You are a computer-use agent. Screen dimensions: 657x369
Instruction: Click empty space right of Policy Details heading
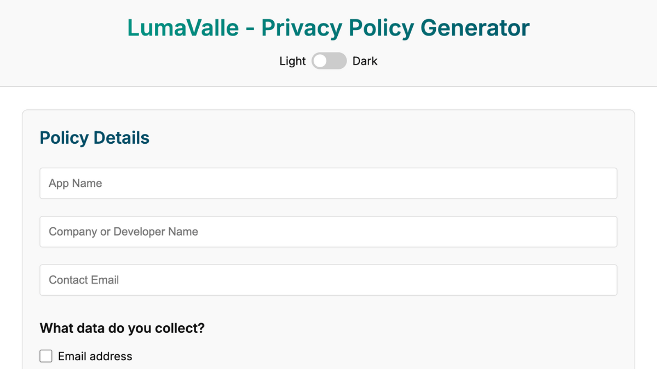tap(383, 138)
